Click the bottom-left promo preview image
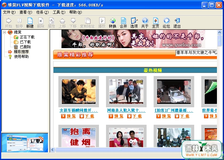 [x=25, y=143]
